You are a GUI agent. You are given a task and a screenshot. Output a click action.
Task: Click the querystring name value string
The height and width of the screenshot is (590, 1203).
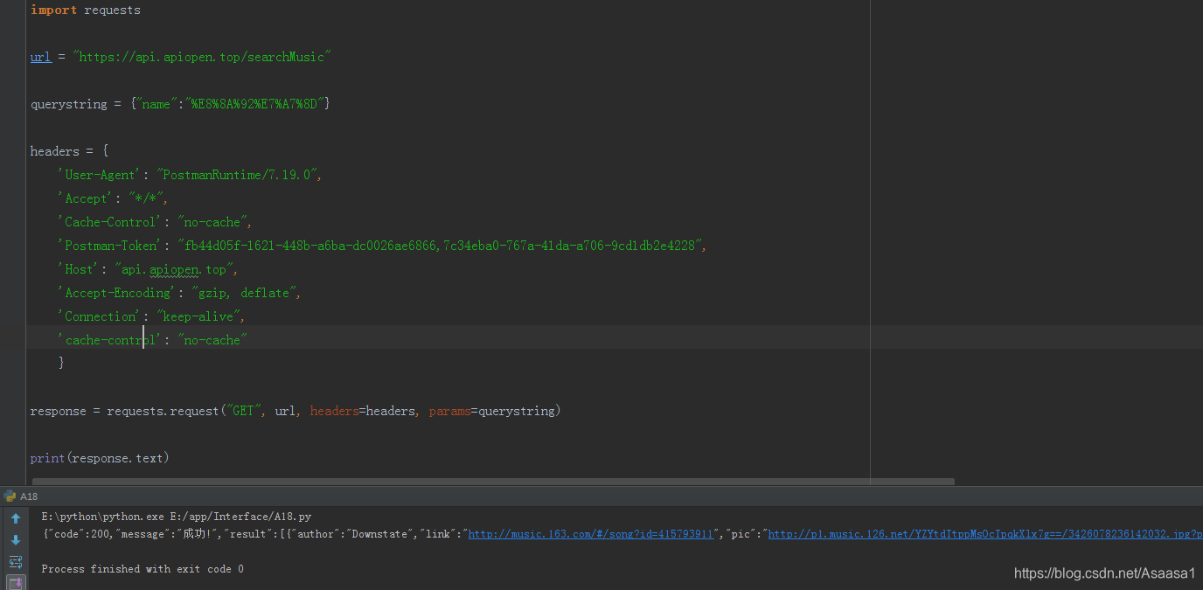pos(255,104)
